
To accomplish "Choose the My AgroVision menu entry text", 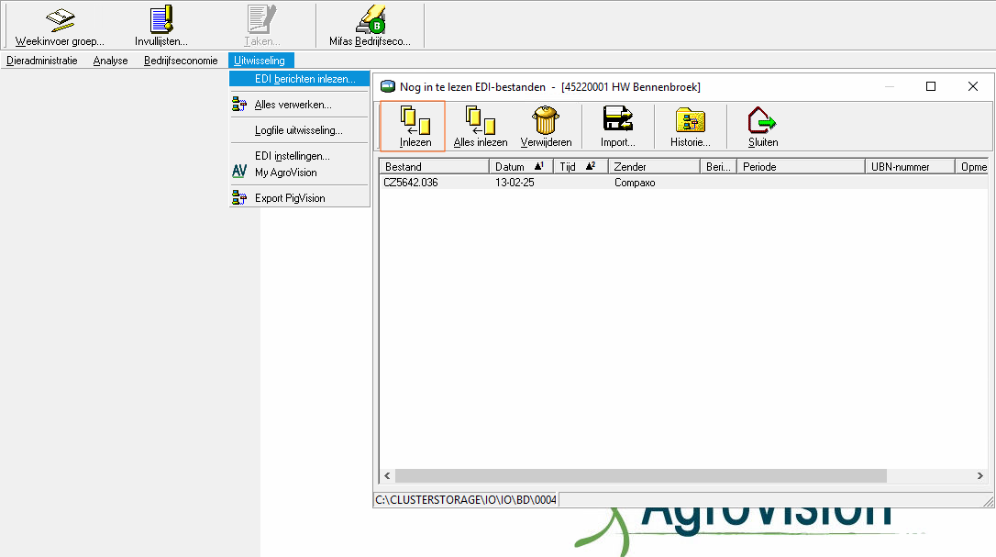I will (286, 173).
